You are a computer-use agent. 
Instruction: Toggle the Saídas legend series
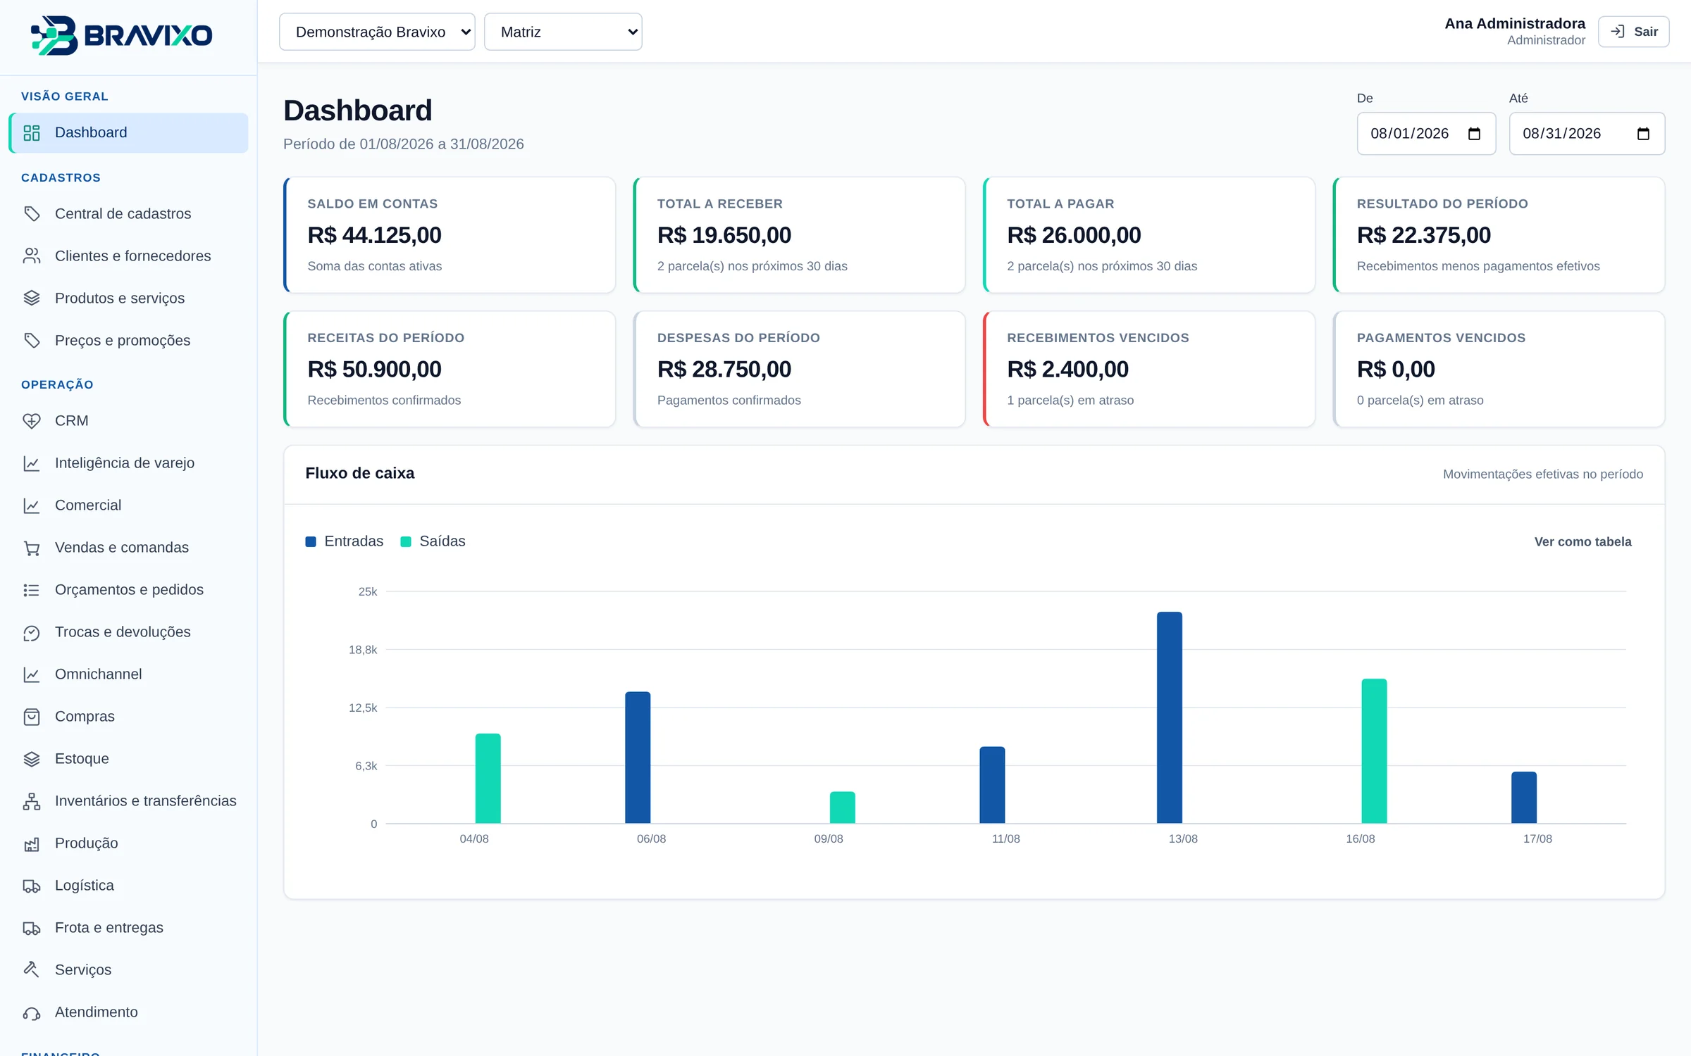click(x=433, y=541)
